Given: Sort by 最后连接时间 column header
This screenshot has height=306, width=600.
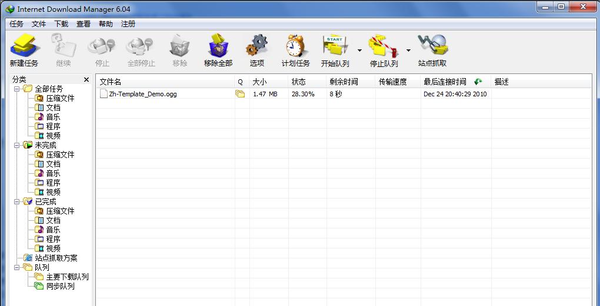Looking at the screenshot, I should click(445, 82).
